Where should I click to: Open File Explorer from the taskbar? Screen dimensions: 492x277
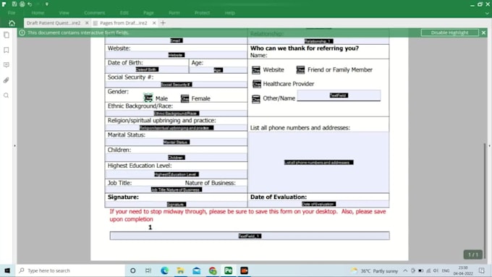point(180,270)
